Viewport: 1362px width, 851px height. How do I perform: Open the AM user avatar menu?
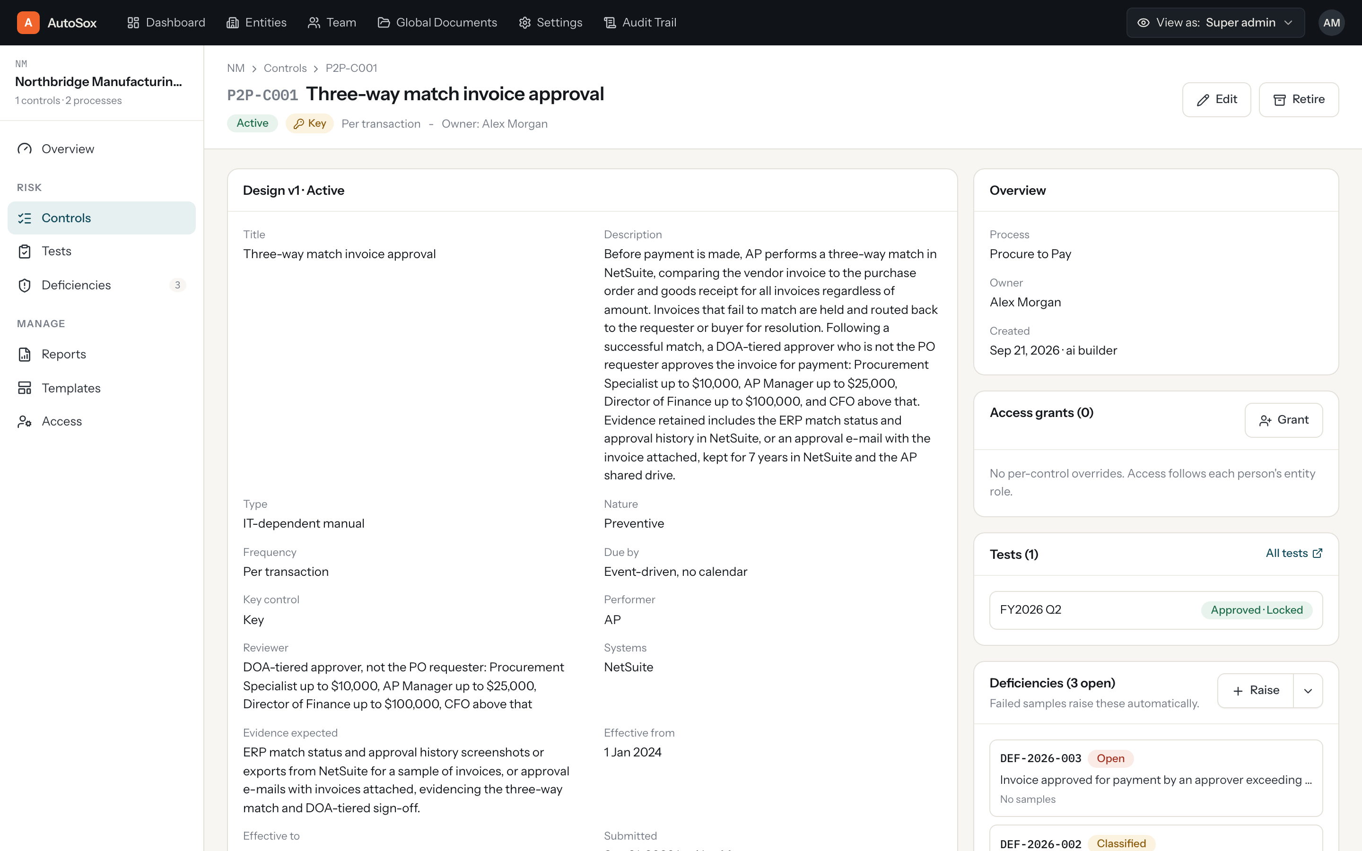click(x=1331, y=23)
